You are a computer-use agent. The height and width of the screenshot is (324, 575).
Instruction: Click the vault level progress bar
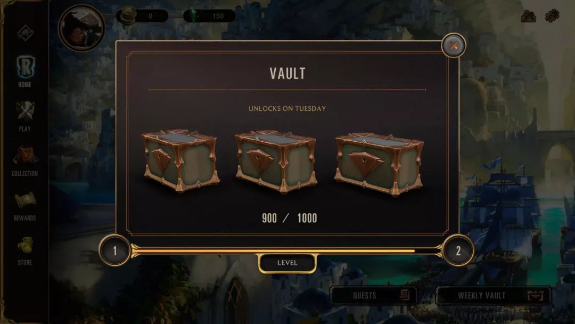(286, 251)
